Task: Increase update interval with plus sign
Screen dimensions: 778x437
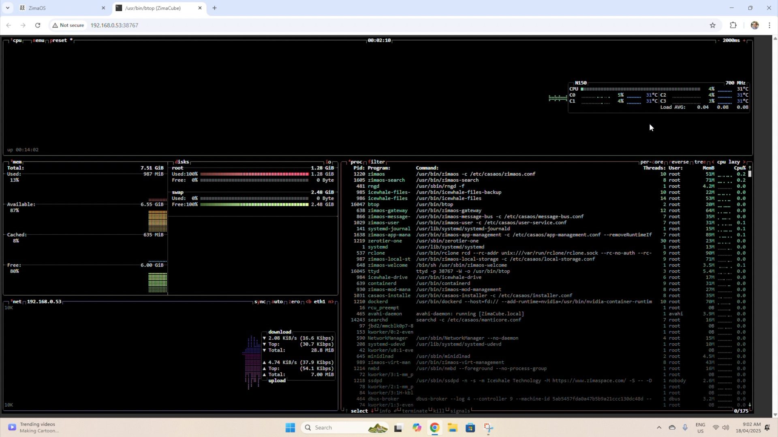Action: click(744, 40)
